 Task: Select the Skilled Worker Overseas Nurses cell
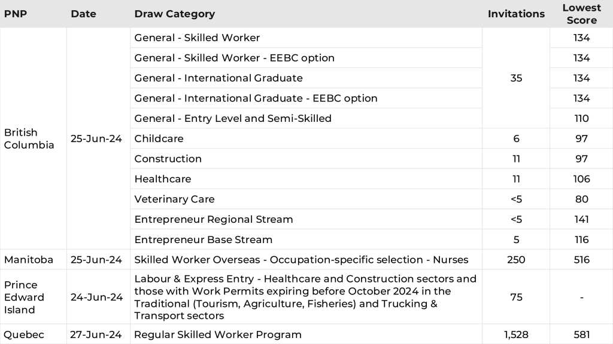pos(301,260)
